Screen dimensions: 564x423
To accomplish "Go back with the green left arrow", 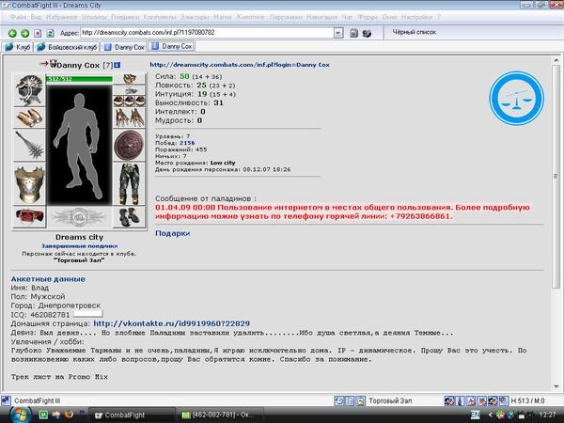I will [x=12, y=34].
